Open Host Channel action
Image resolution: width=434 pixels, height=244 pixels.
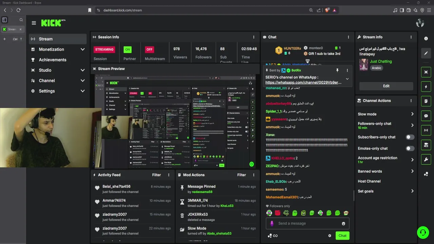[x=369, y=181]
